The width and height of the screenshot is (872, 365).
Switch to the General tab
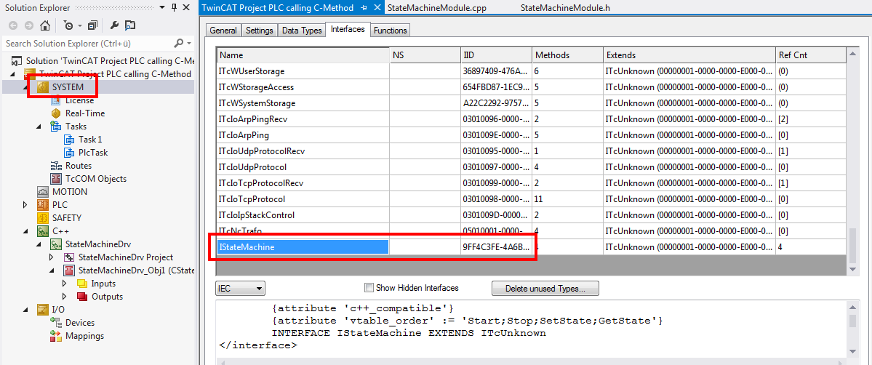(223, 31)
